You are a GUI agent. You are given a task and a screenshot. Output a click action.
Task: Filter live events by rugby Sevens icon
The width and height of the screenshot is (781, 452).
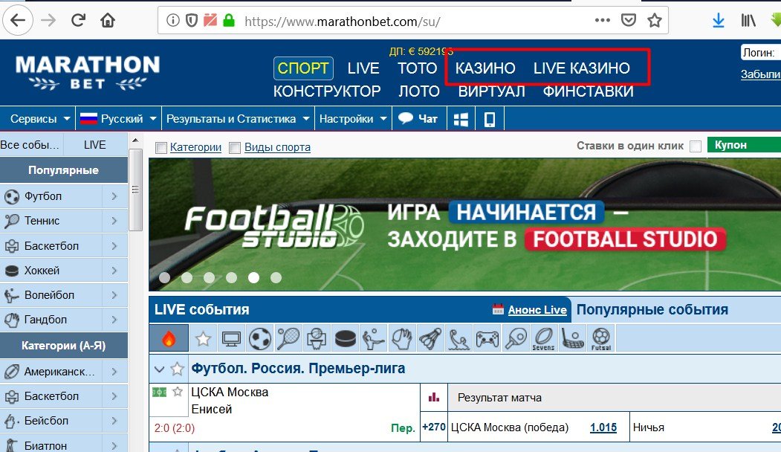point(543,339)
